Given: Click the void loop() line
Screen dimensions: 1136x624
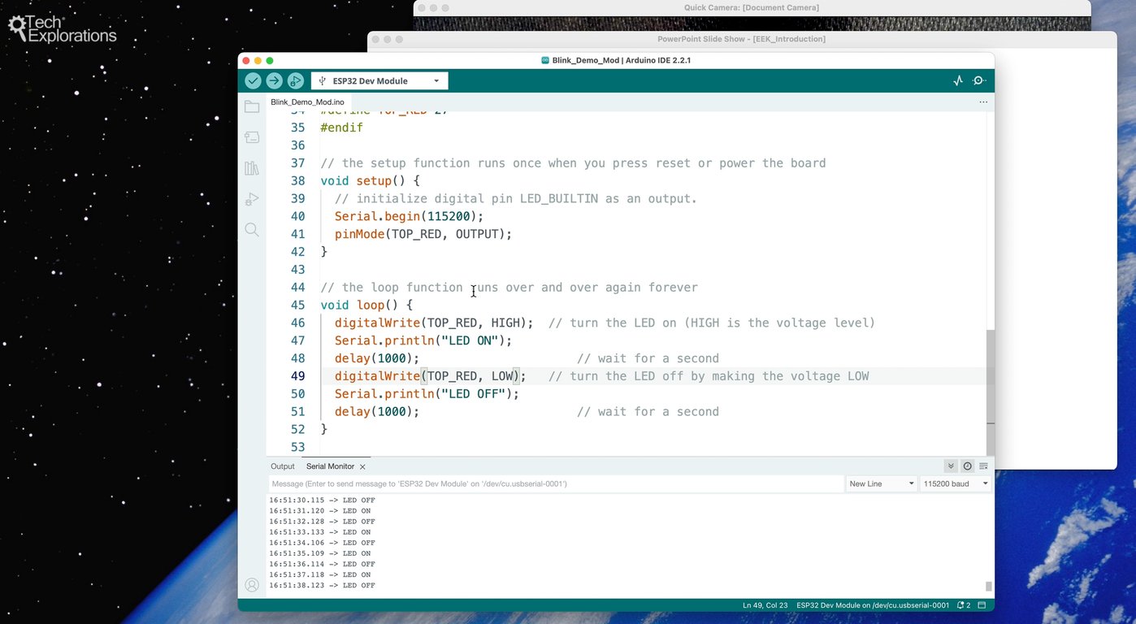Looking at the screenshot, I should pyautogui.click(x=366, y=305).
